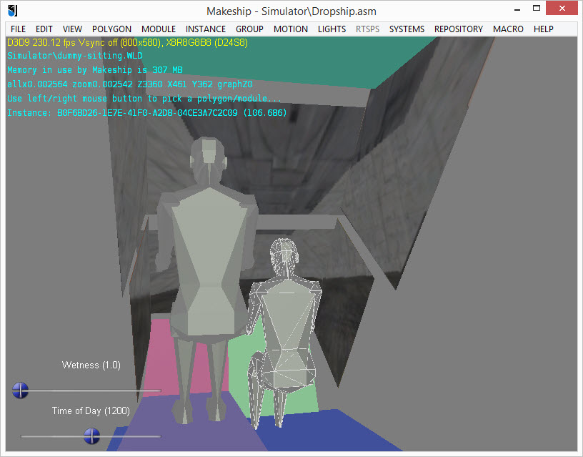
Task: Open the GROUP menu
Action: [249, 29]
